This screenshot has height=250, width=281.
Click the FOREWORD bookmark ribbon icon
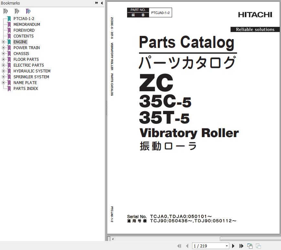pos(9,30)
